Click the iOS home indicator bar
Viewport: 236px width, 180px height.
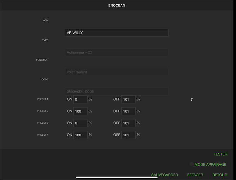click(x=117, y=177)
